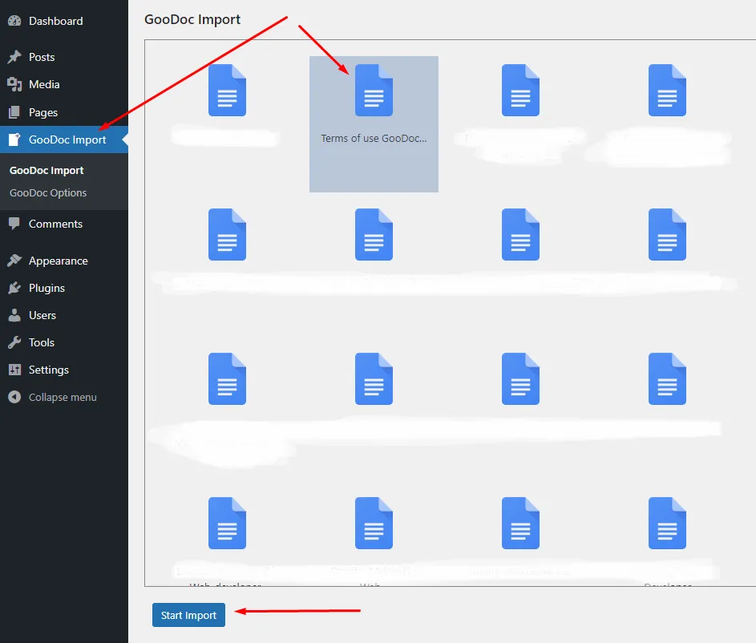
Task: Click the Pages icon in sidebar
Action: (14, 112)
